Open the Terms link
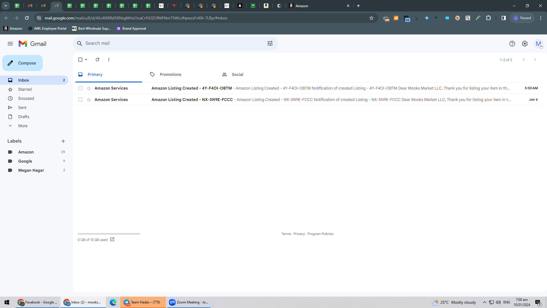The height and width of the screenshot is (308, 547). 286,234
